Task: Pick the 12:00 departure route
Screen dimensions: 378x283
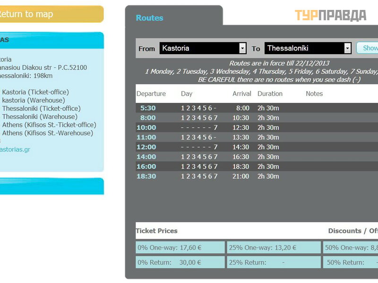Action: tap(146, 147)
